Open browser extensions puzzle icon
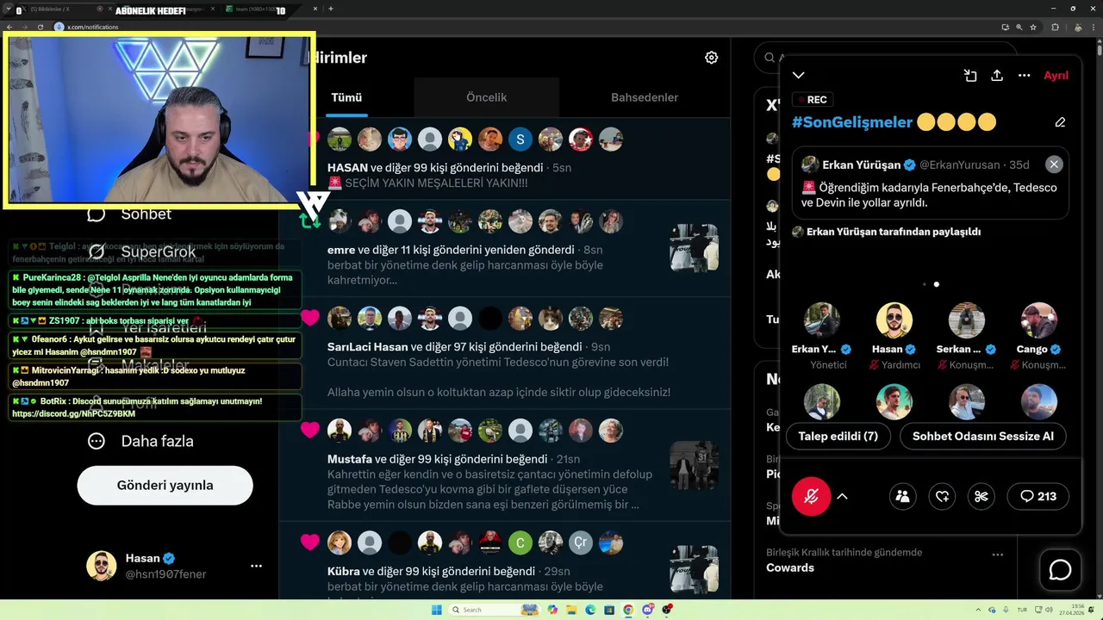This screenshot has width=1103, height=620. pyautogui.click(x=1056, y=27)
